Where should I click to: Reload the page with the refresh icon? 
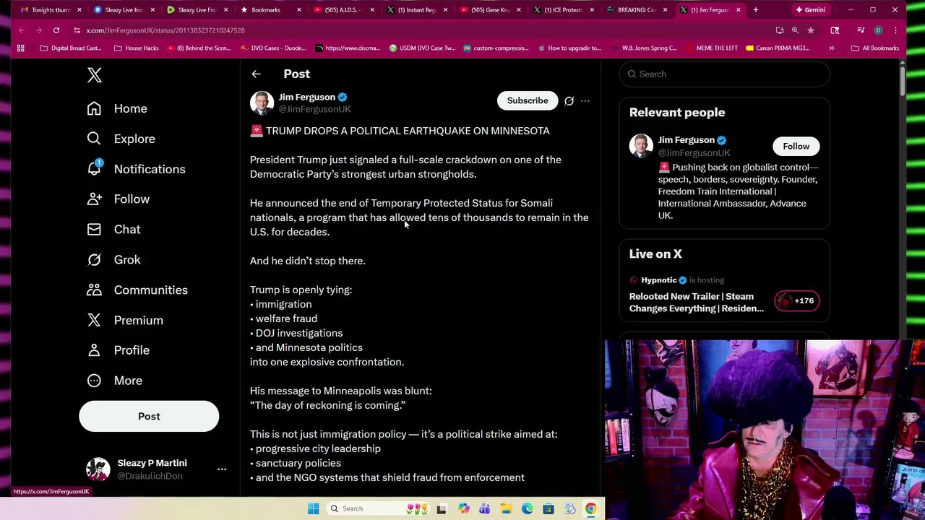tap(56, 30)
